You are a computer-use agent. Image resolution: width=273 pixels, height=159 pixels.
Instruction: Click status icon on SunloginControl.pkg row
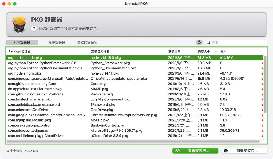[x=262, y=125]
